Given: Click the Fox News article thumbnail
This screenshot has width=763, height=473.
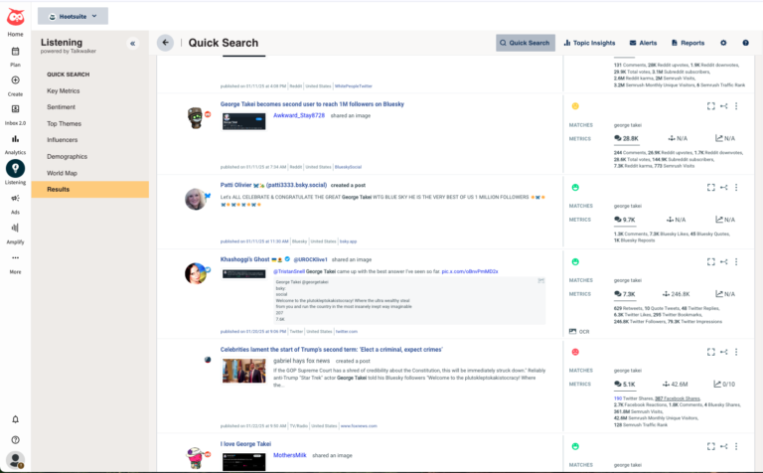Looking at the screenshot, I should pos(244,371).
